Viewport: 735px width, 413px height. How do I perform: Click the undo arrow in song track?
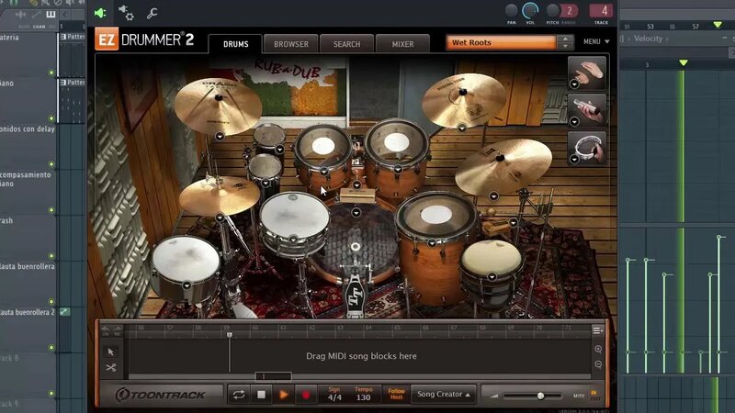tap(106, 330)
